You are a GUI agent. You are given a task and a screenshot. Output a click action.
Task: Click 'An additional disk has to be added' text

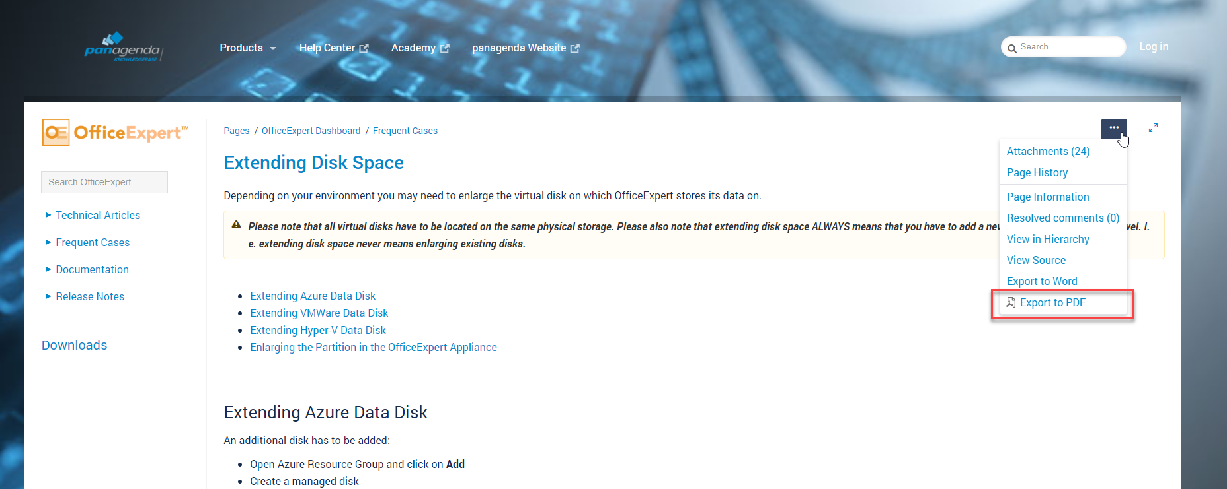click(307, 440)
